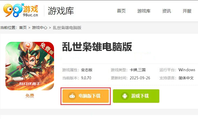Open the 乱世枭雄 game cover image
This screenshot has width=198, height=119.
(30, 66)
